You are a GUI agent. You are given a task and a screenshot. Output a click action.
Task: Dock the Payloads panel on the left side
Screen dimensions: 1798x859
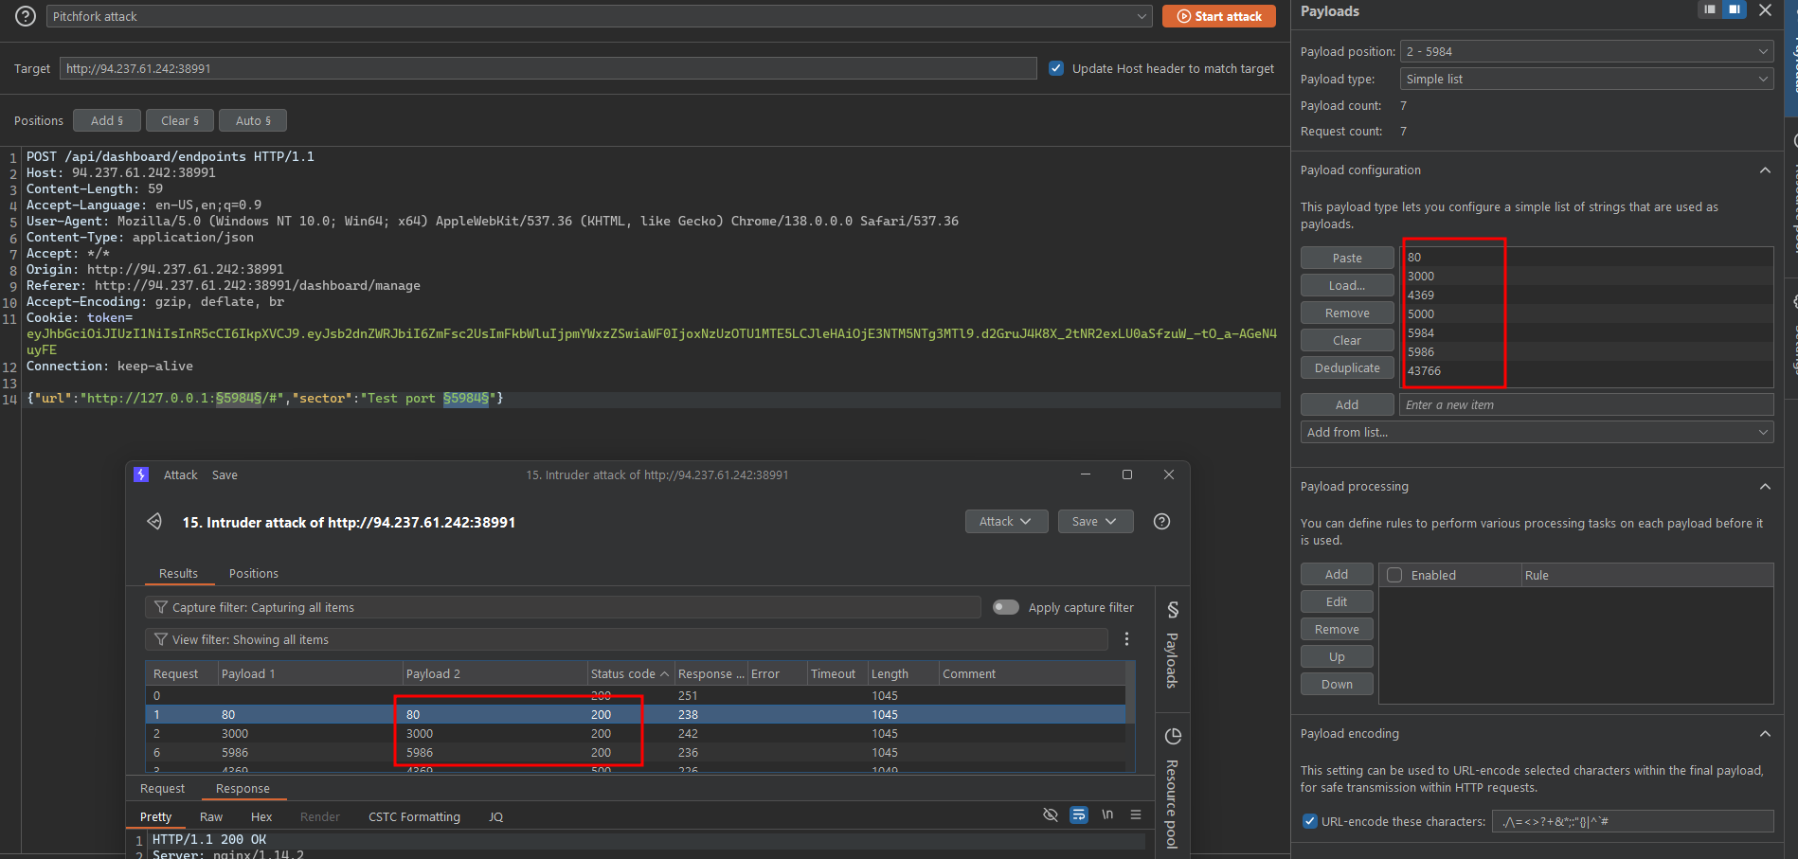1710,10
